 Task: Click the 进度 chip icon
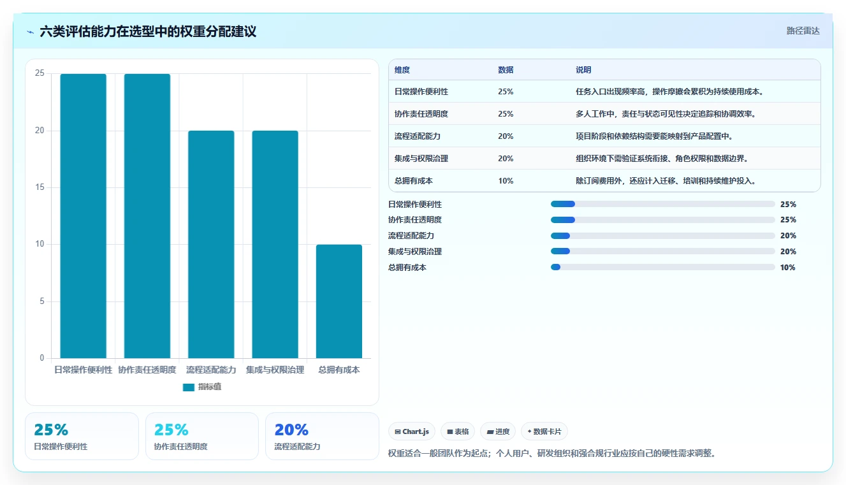[x=490, y=432]
